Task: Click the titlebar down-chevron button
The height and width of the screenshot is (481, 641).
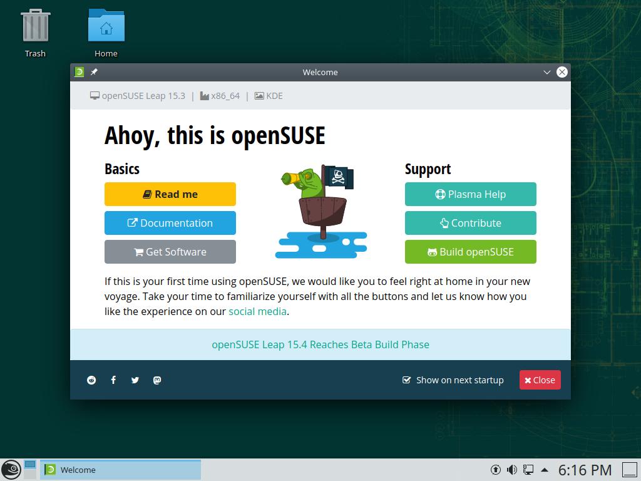Action: [x=547, y=72]
